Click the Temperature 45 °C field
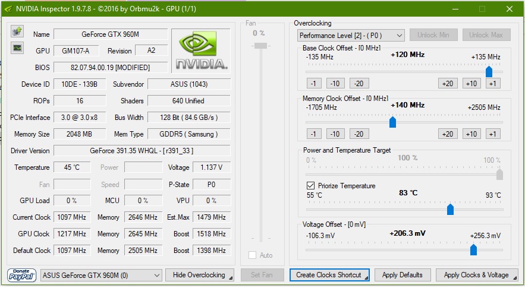 [72, 167]
